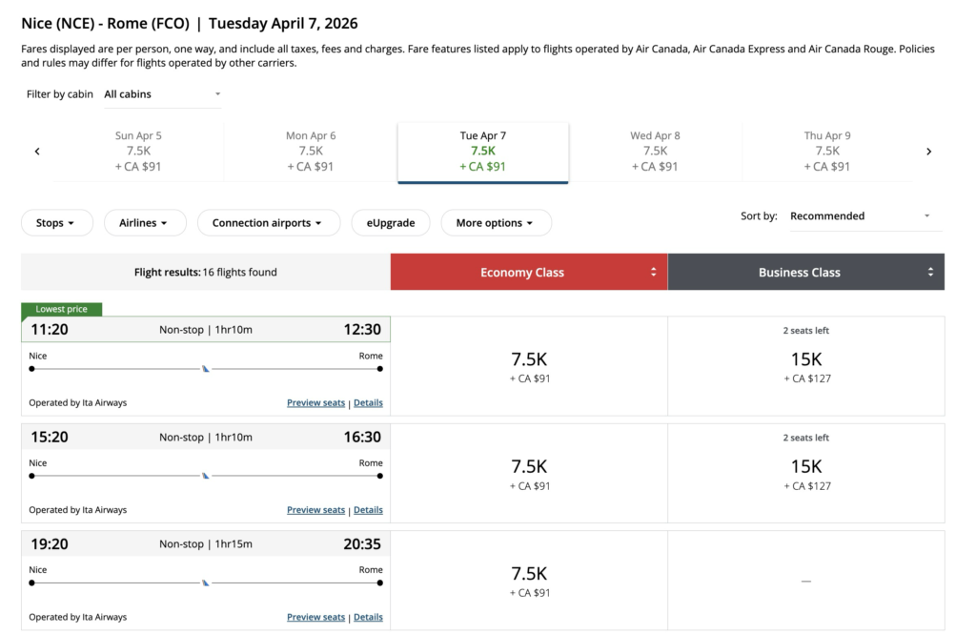
Task: Preview seats for the 11:20 flight
Action: point(315,403)
